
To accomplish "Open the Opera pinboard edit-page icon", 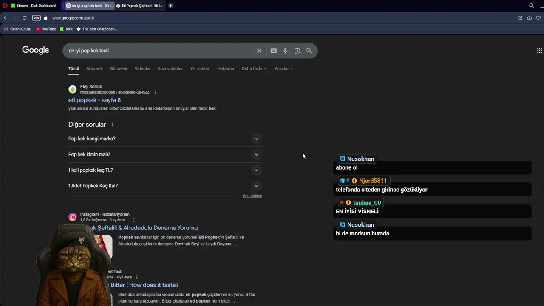I will pos(521,18).
